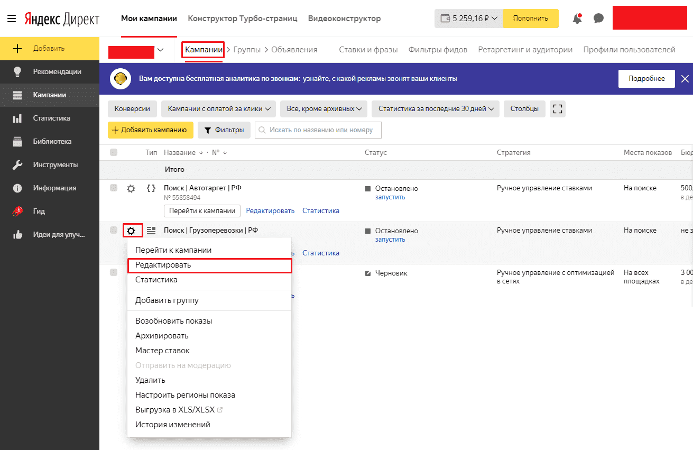Select checkbox for the Черновик campaign row
The image size is (693, 450).
pyautogui.click(x=114, y=272)
